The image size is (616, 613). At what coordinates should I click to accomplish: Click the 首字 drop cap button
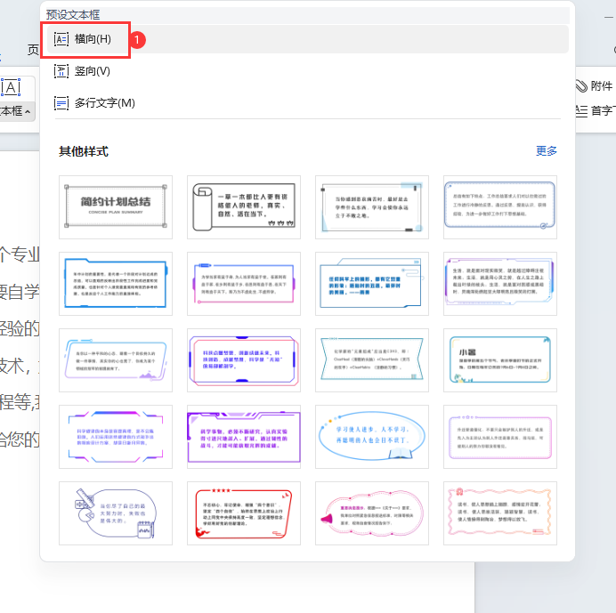point(596,110)
